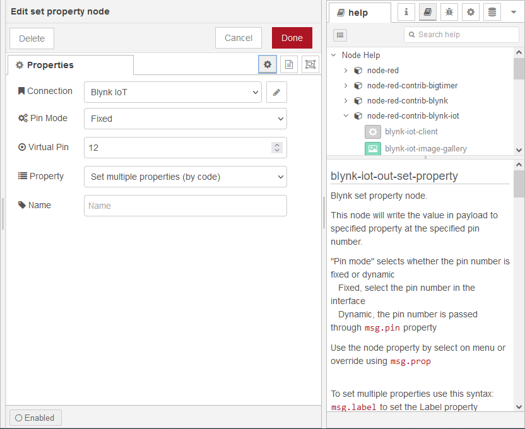
Task: Open the Property dropdown for multiple properties
Action: 186,177
